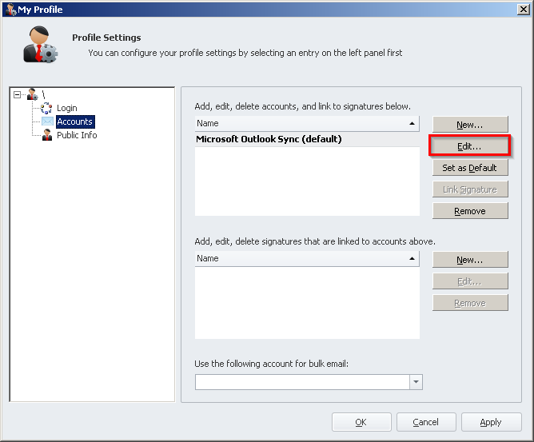Open the bulk email account dropdown
Screen dimensions: 534x442
pyautogui.click(x=415, y=382)
